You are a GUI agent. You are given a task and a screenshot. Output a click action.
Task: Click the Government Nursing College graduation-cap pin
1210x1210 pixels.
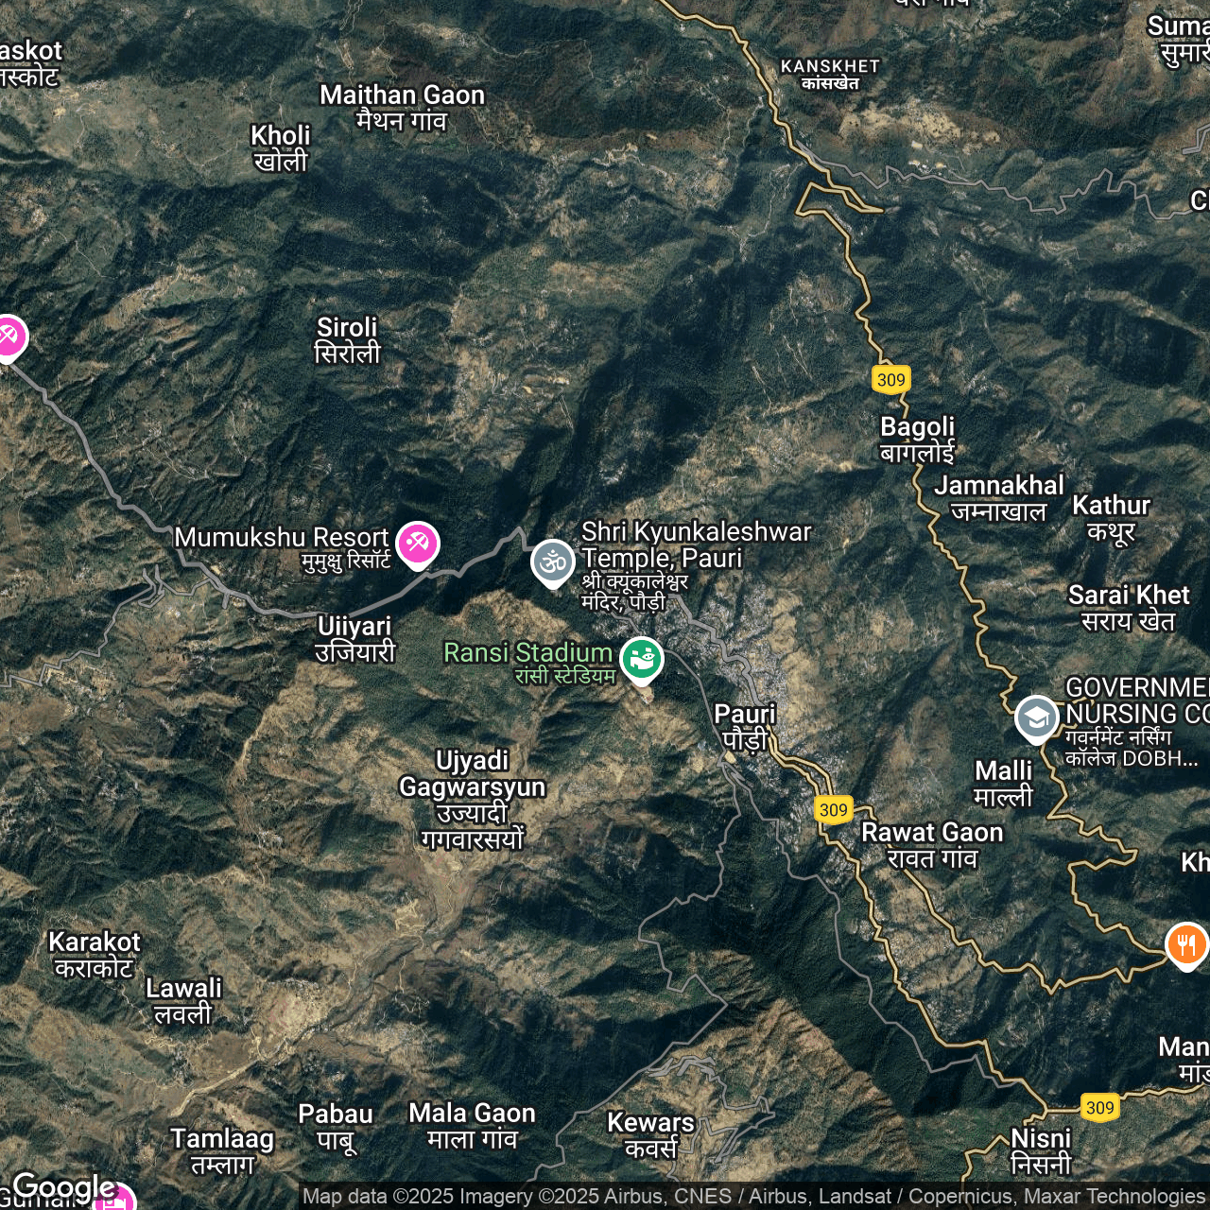[x=1037, y=718]
